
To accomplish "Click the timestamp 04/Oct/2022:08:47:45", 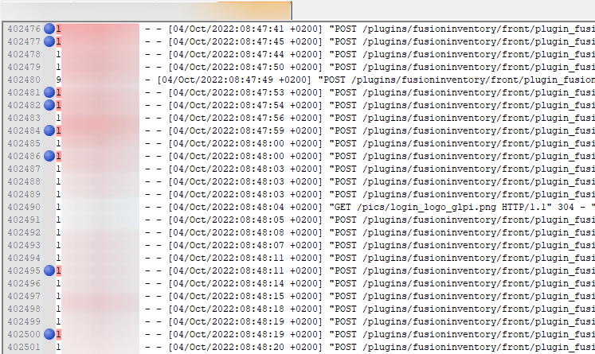I will pyautogui.click(x=229, y=41).
